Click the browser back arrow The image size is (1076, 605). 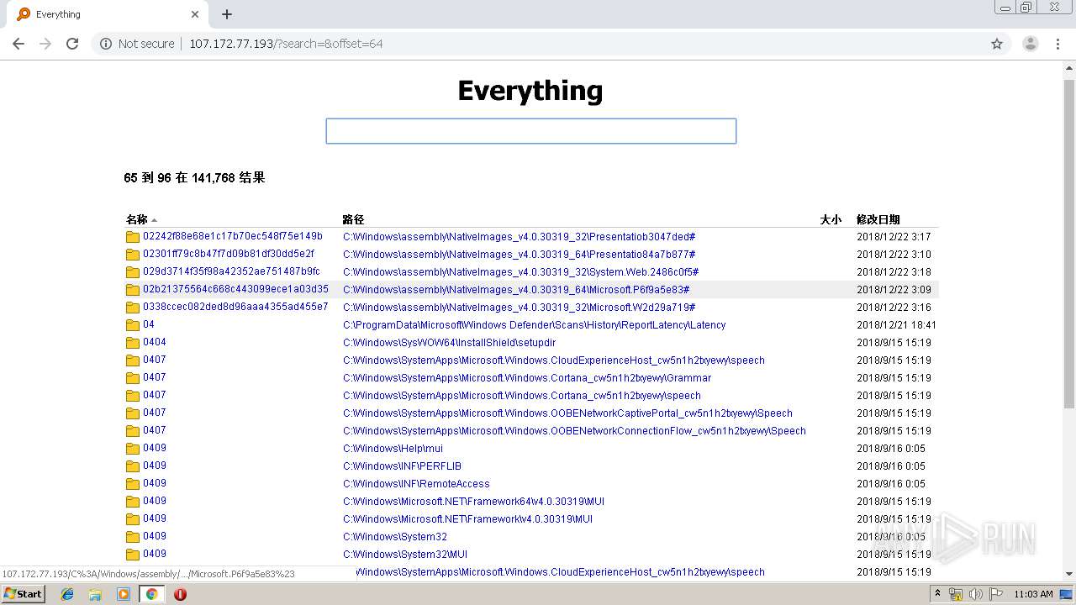coord(18,44)
